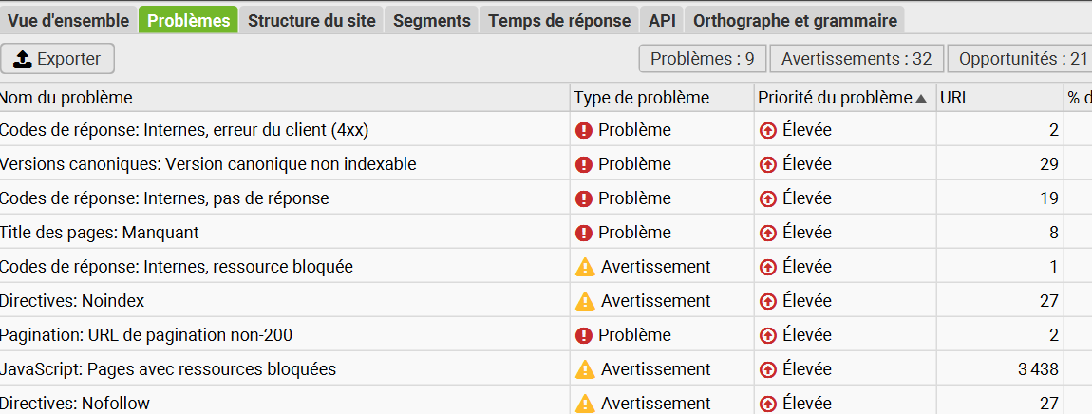
Task: Click the upload icon on Exporter button
Action: point(22,59)
